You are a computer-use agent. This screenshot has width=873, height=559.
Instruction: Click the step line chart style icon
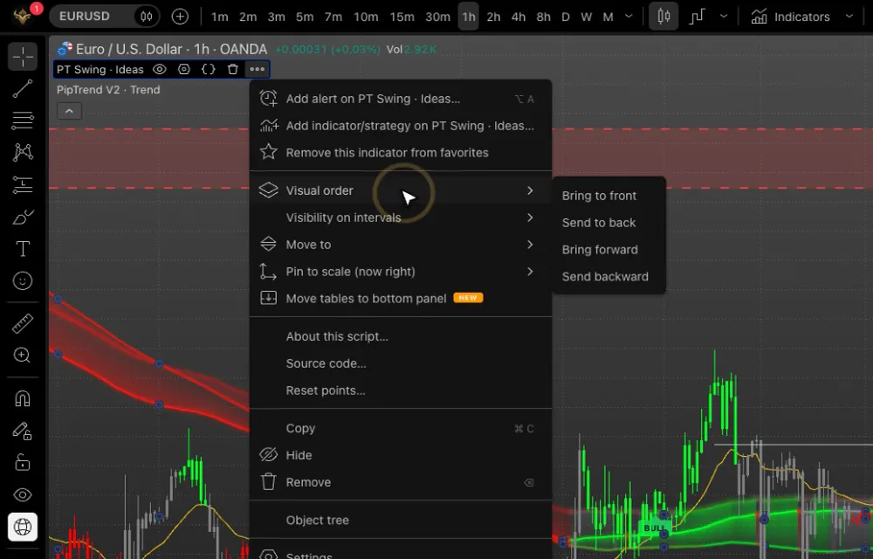[x=697, y=17]
